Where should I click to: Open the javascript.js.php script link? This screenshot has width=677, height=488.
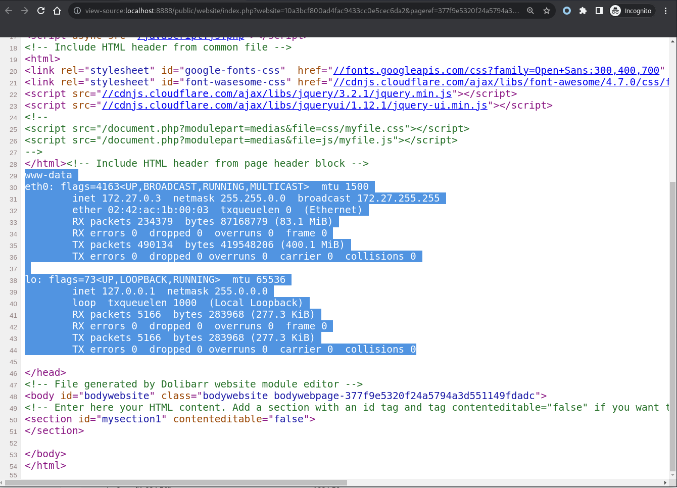coord(190,35)
